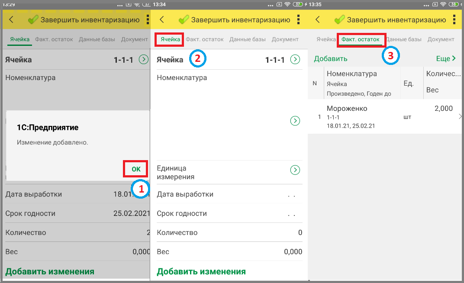Screen dimensions: 464x283
Task: Open Номенклатура selection arrow in middle screen
Action: click(295, 121)
